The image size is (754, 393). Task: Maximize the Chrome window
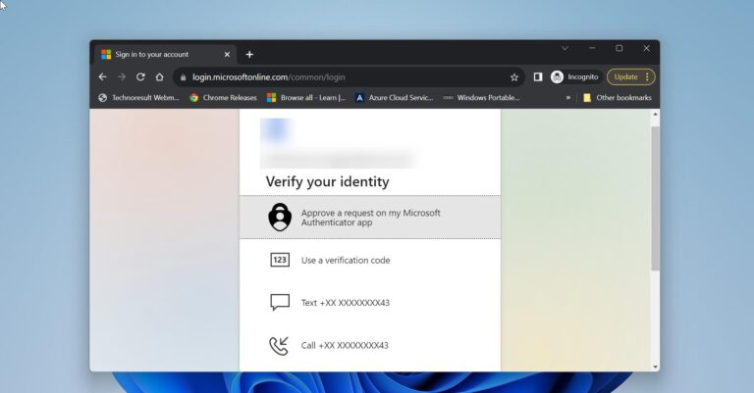tap(619, 48)
